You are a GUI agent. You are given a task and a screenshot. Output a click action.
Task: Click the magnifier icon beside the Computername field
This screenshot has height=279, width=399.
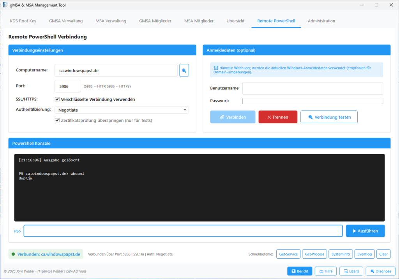(x=184, y=70)
